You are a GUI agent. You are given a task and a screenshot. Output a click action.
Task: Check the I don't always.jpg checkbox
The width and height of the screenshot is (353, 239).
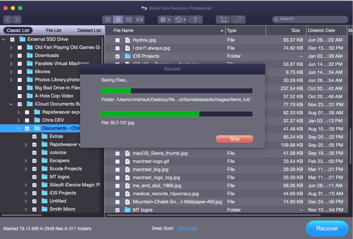tap(118, 49)
